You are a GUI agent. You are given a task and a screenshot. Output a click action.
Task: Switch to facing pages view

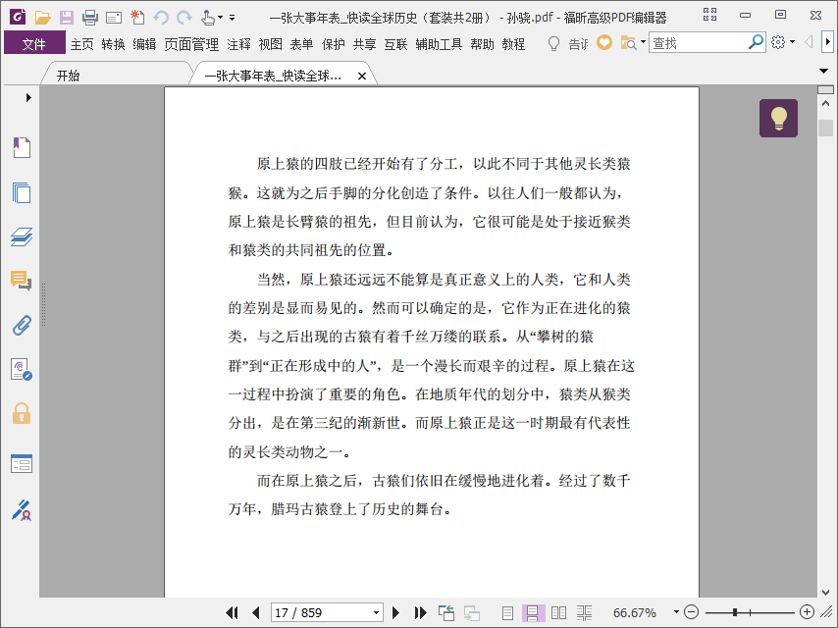click(558, 613)
